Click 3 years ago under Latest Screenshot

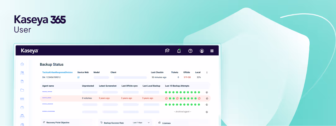[104, 98]
